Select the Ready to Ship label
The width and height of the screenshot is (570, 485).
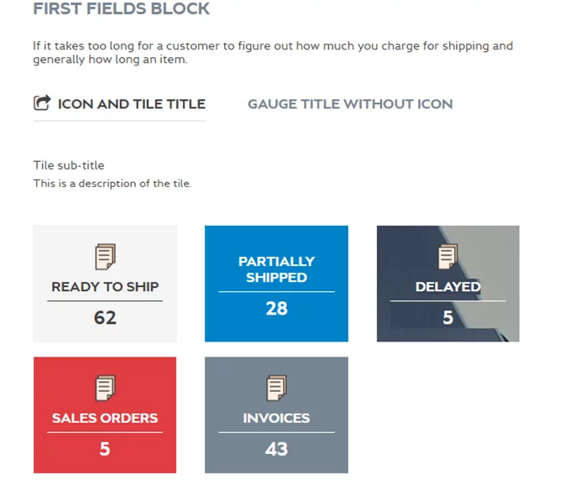(105, 287)
